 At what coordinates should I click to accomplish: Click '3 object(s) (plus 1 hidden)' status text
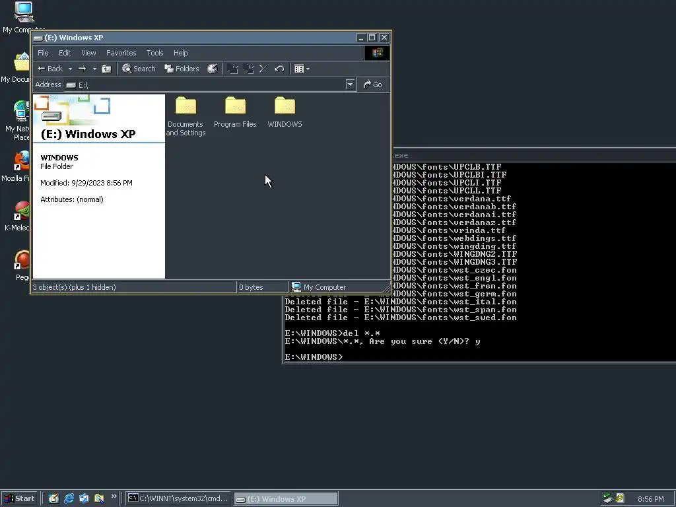[x=74, y=287]
